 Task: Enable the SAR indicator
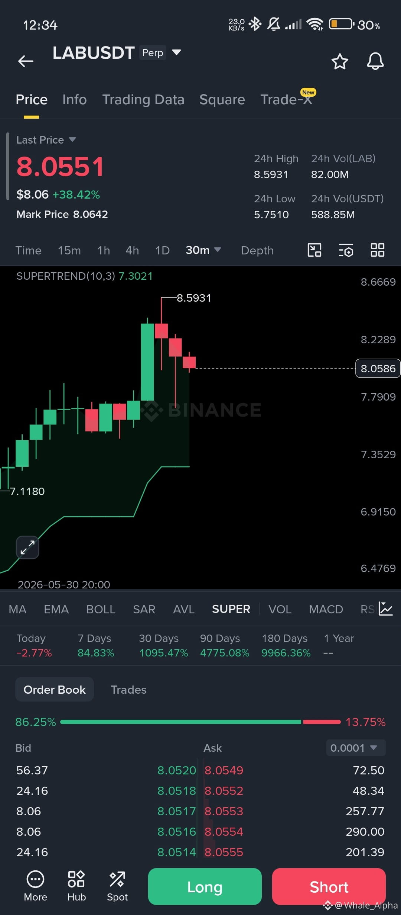[144, 609]
